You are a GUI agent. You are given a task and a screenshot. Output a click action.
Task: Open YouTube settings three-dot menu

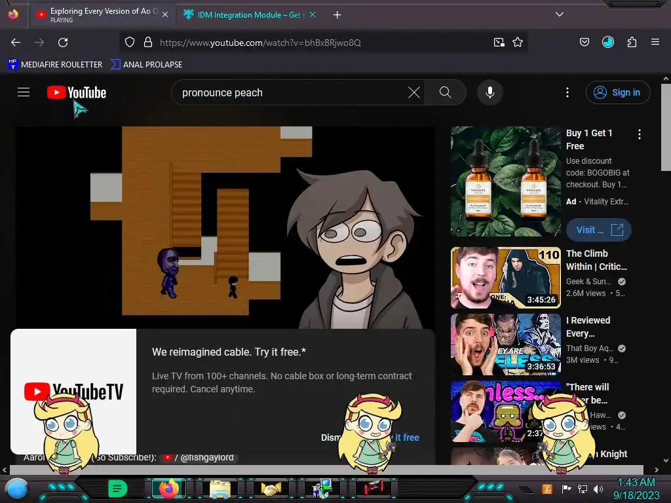(x=567, y=92)
